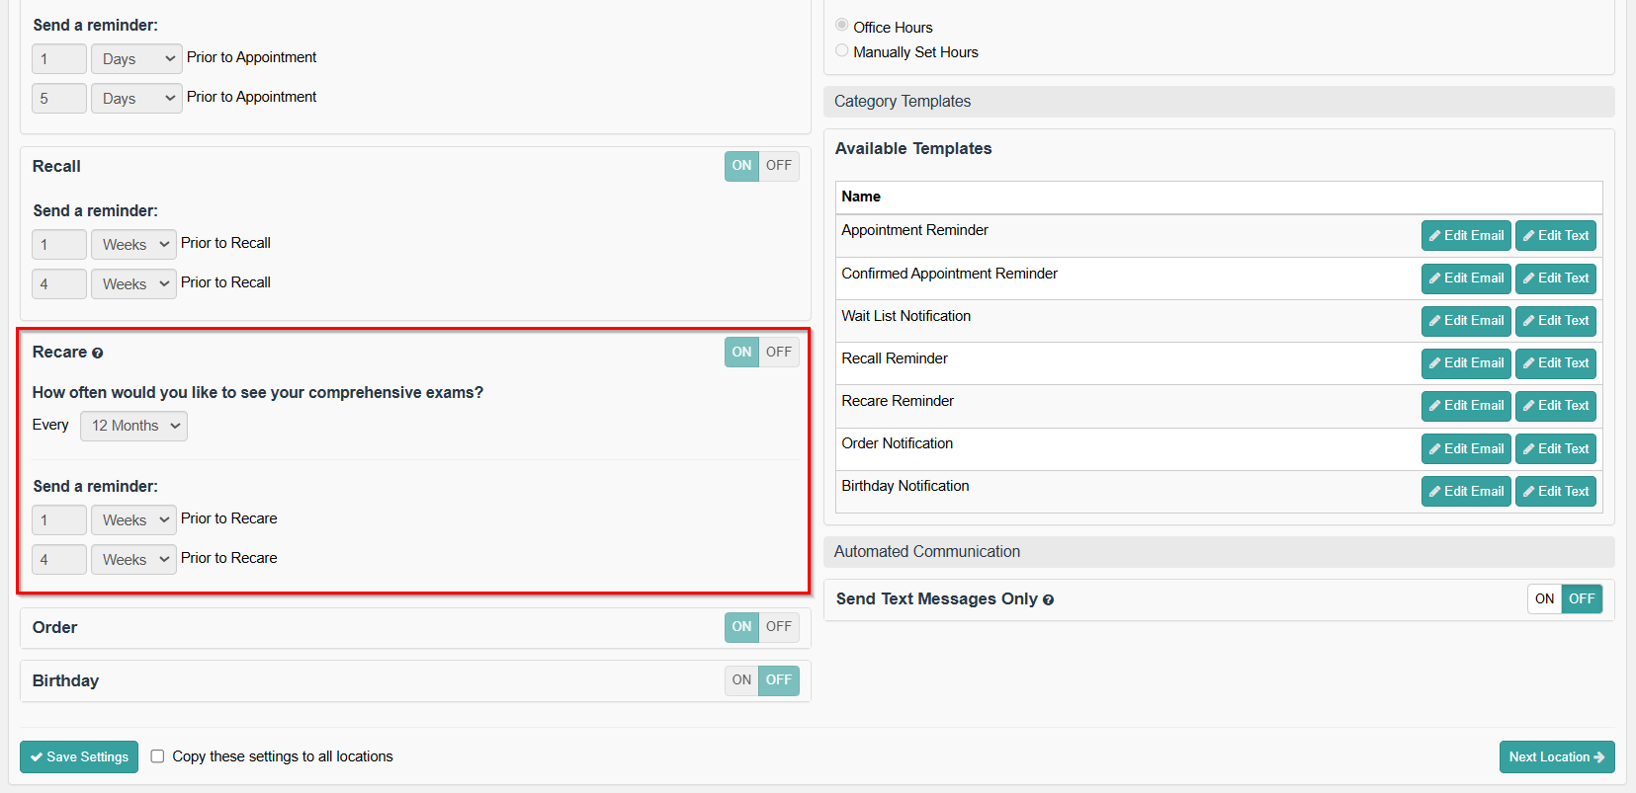Click the Automated Communication section header
Screen dimensions: 1636x793
tap(1218, 552)
